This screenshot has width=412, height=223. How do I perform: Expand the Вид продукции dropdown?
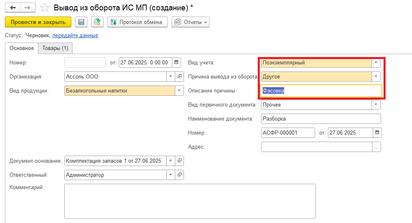coord(179,90)
